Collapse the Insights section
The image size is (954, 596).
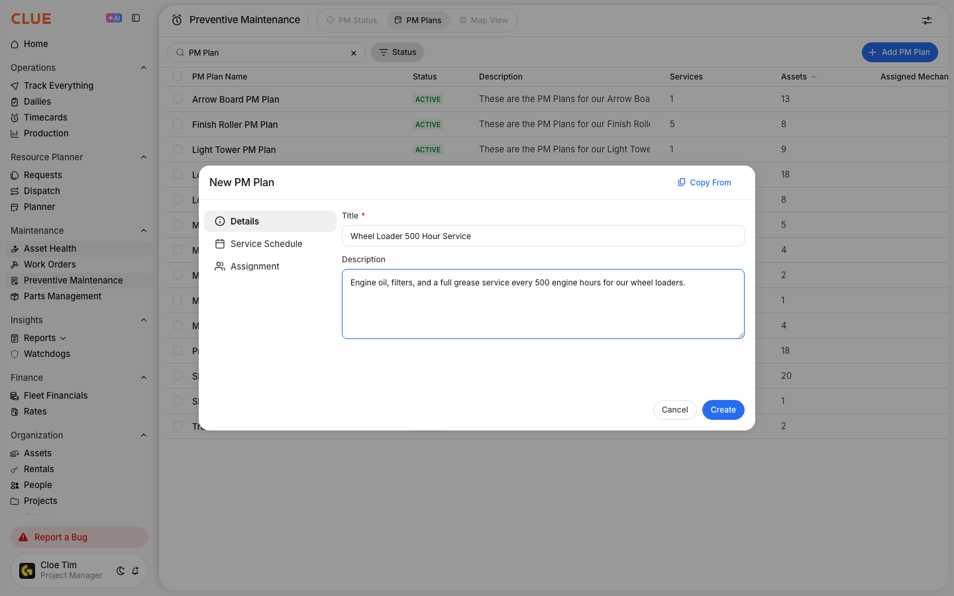point(144,320)
